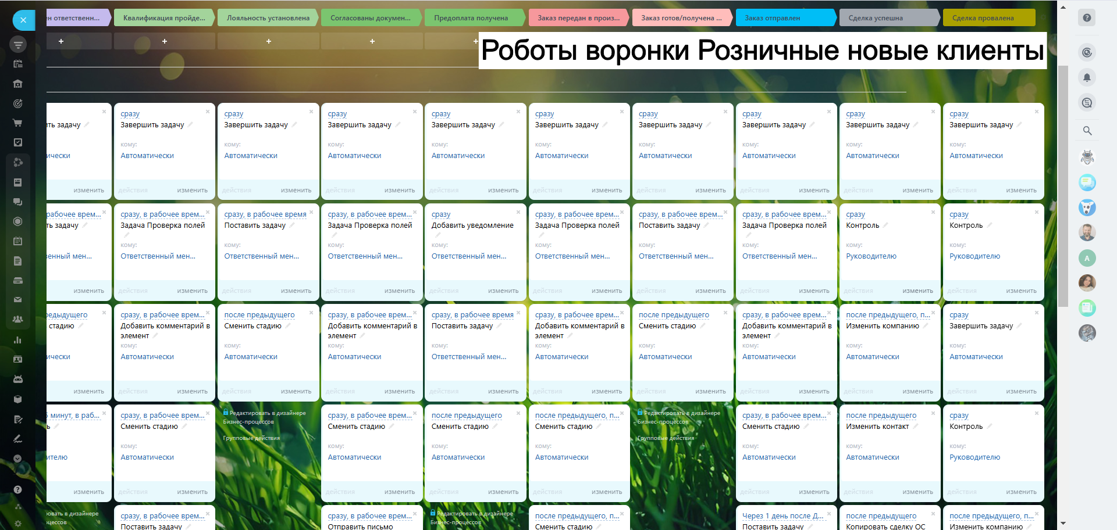Open the box cube icon in left sidebar
The image size is (1117, 530).
click(18, 399)
